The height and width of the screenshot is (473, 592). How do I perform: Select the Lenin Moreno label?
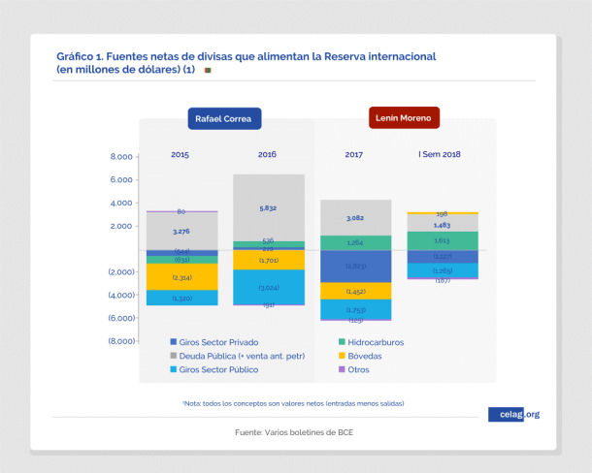[405, 118]
